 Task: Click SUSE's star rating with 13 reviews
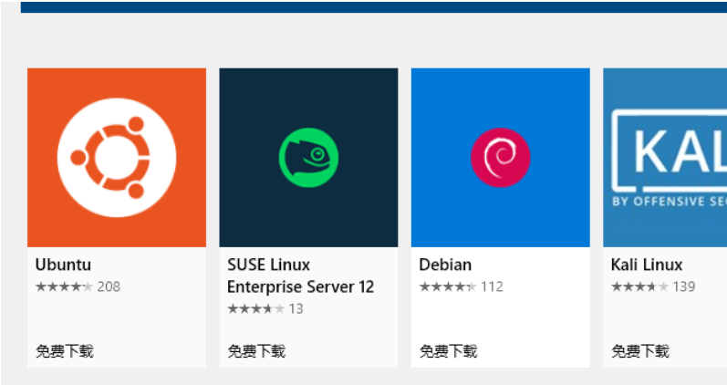(x=256, y=308)
